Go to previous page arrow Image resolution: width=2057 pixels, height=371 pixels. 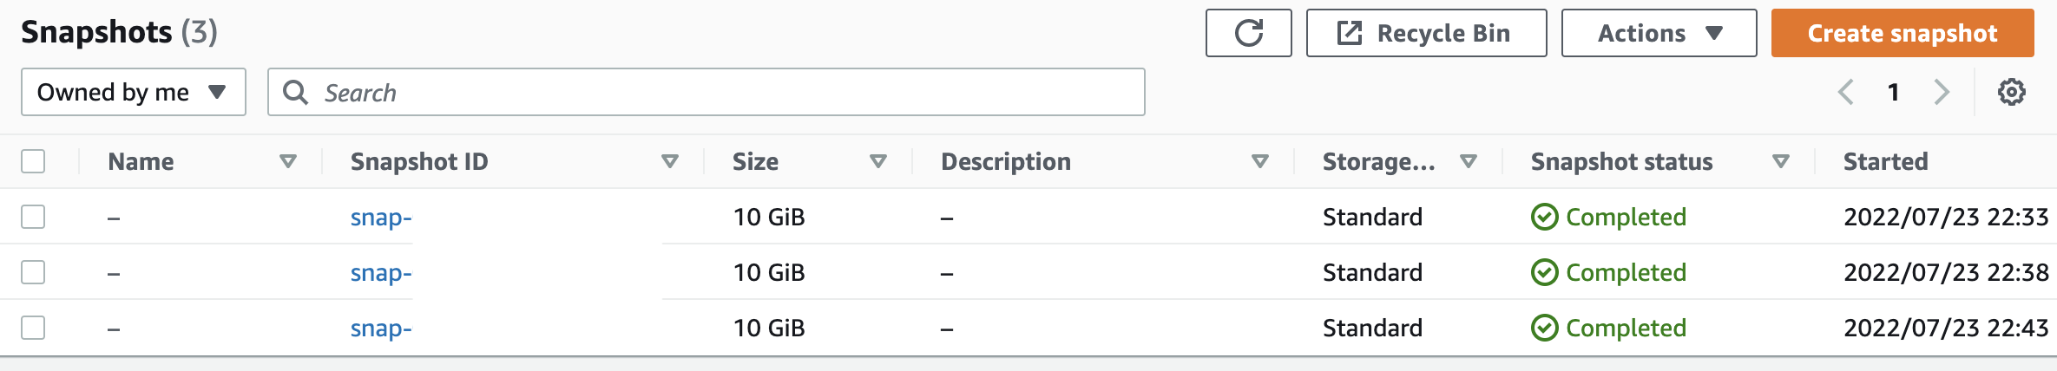1846,92
